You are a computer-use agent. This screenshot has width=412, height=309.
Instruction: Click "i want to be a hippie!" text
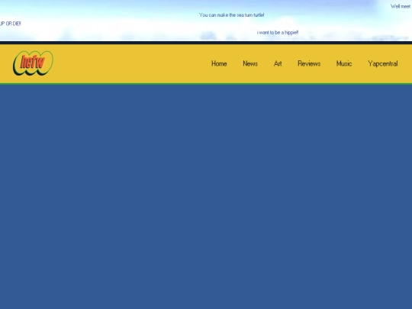278,32
